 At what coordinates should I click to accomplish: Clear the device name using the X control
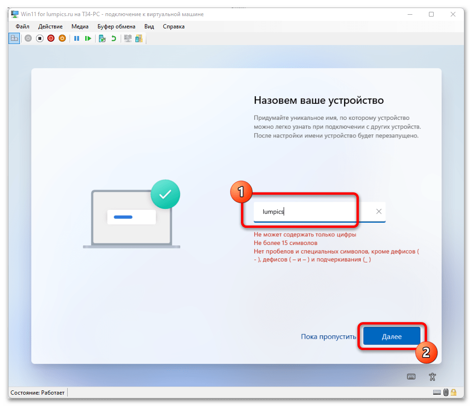tap(378, 212)
